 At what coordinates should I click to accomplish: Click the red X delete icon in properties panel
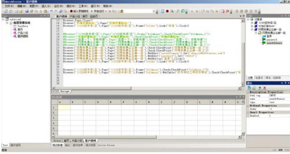click(265, 88)
